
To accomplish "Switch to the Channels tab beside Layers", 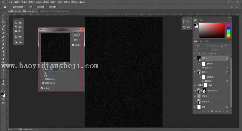I will coord(201,41).
